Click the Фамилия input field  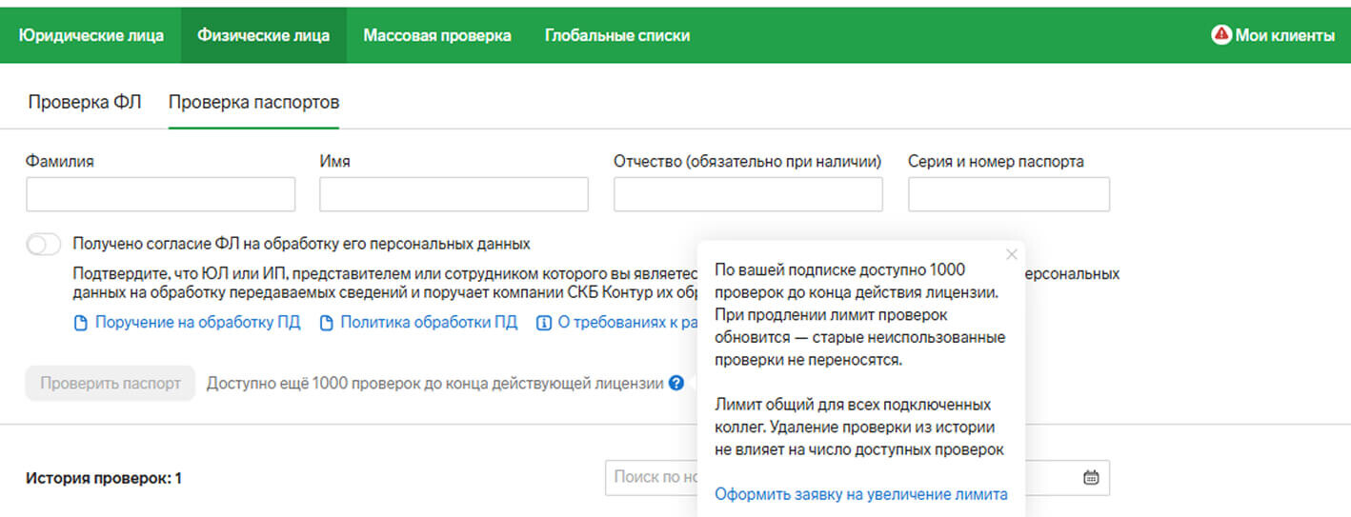[160, 194]
